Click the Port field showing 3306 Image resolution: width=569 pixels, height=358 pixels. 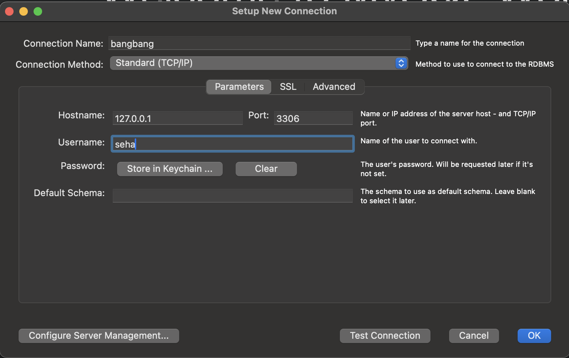tap(313, 118)
